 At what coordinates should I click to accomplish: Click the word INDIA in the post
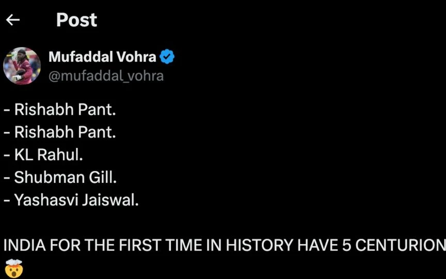click(25, 245)
